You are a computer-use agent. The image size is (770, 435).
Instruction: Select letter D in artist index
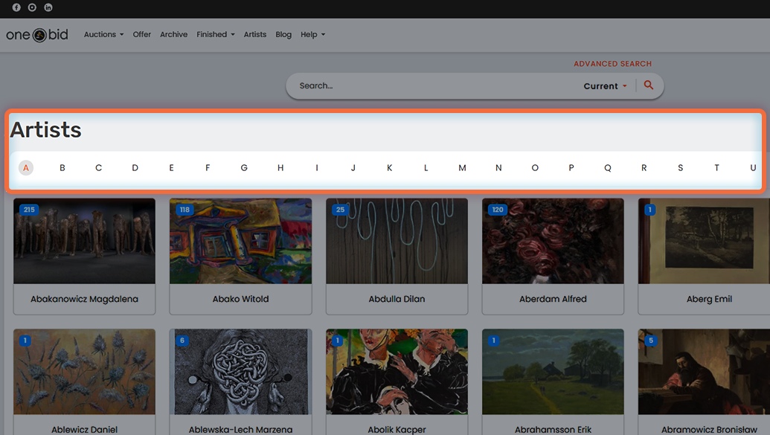(135, 168)
